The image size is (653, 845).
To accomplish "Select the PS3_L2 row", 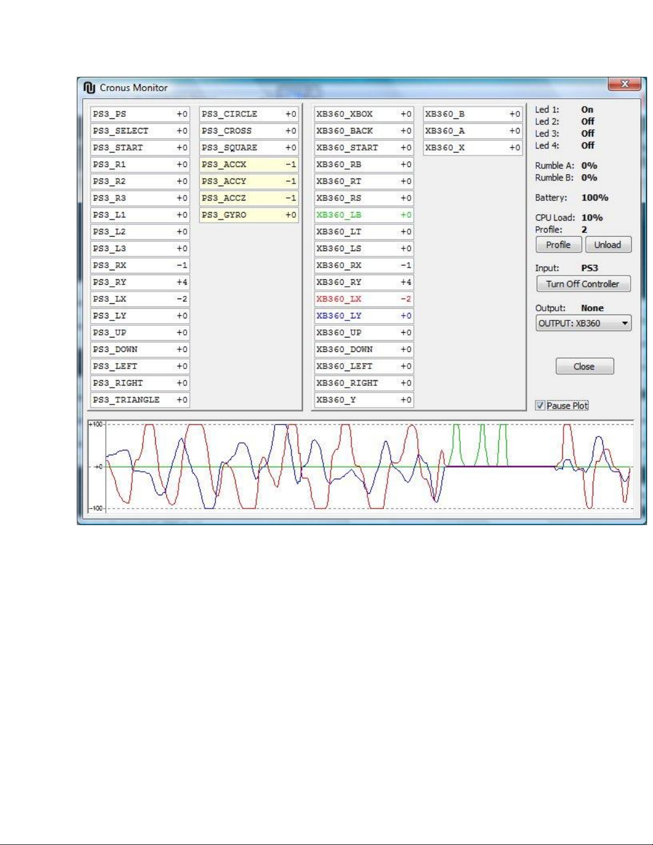I will coord(140,231).
